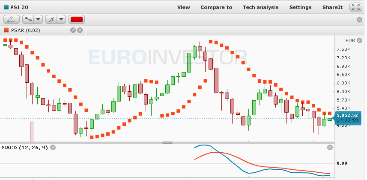Open MACD settings wrench icon
The height and width of the screenshot is (180, 367).
click(x=53, y=147)
